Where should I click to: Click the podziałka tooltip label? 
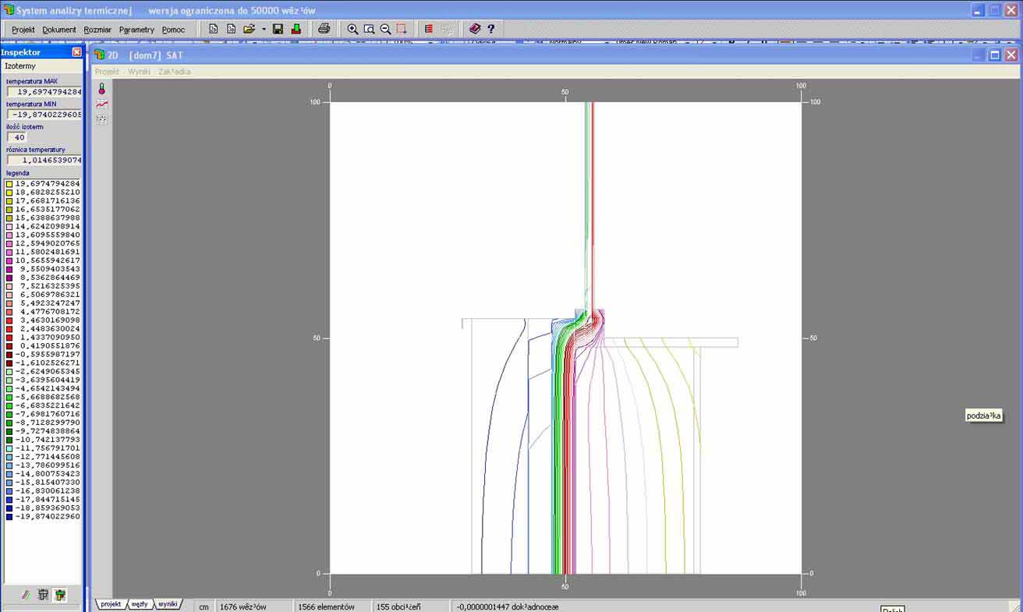[982, 416]
